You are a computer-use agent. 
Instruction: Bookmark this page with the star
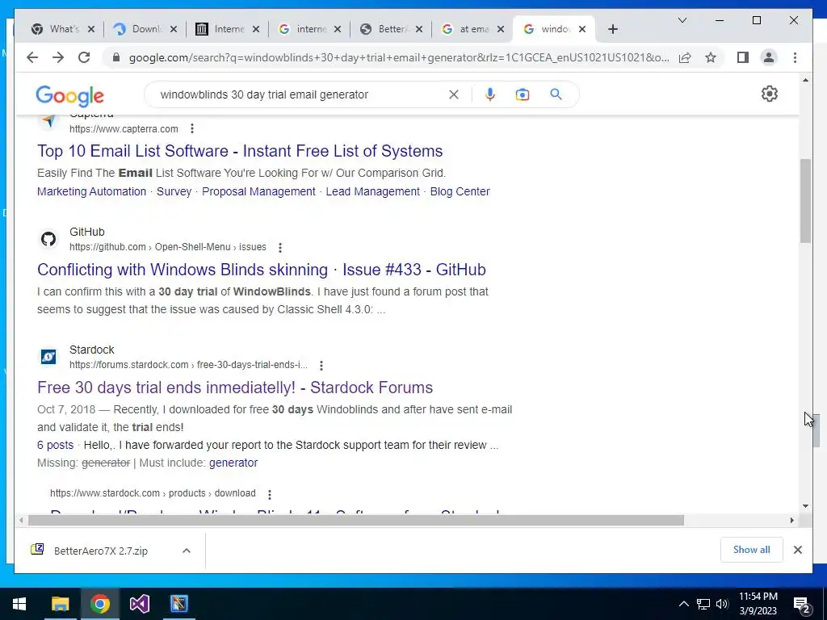pyautogui.click(x=711, y=57)
